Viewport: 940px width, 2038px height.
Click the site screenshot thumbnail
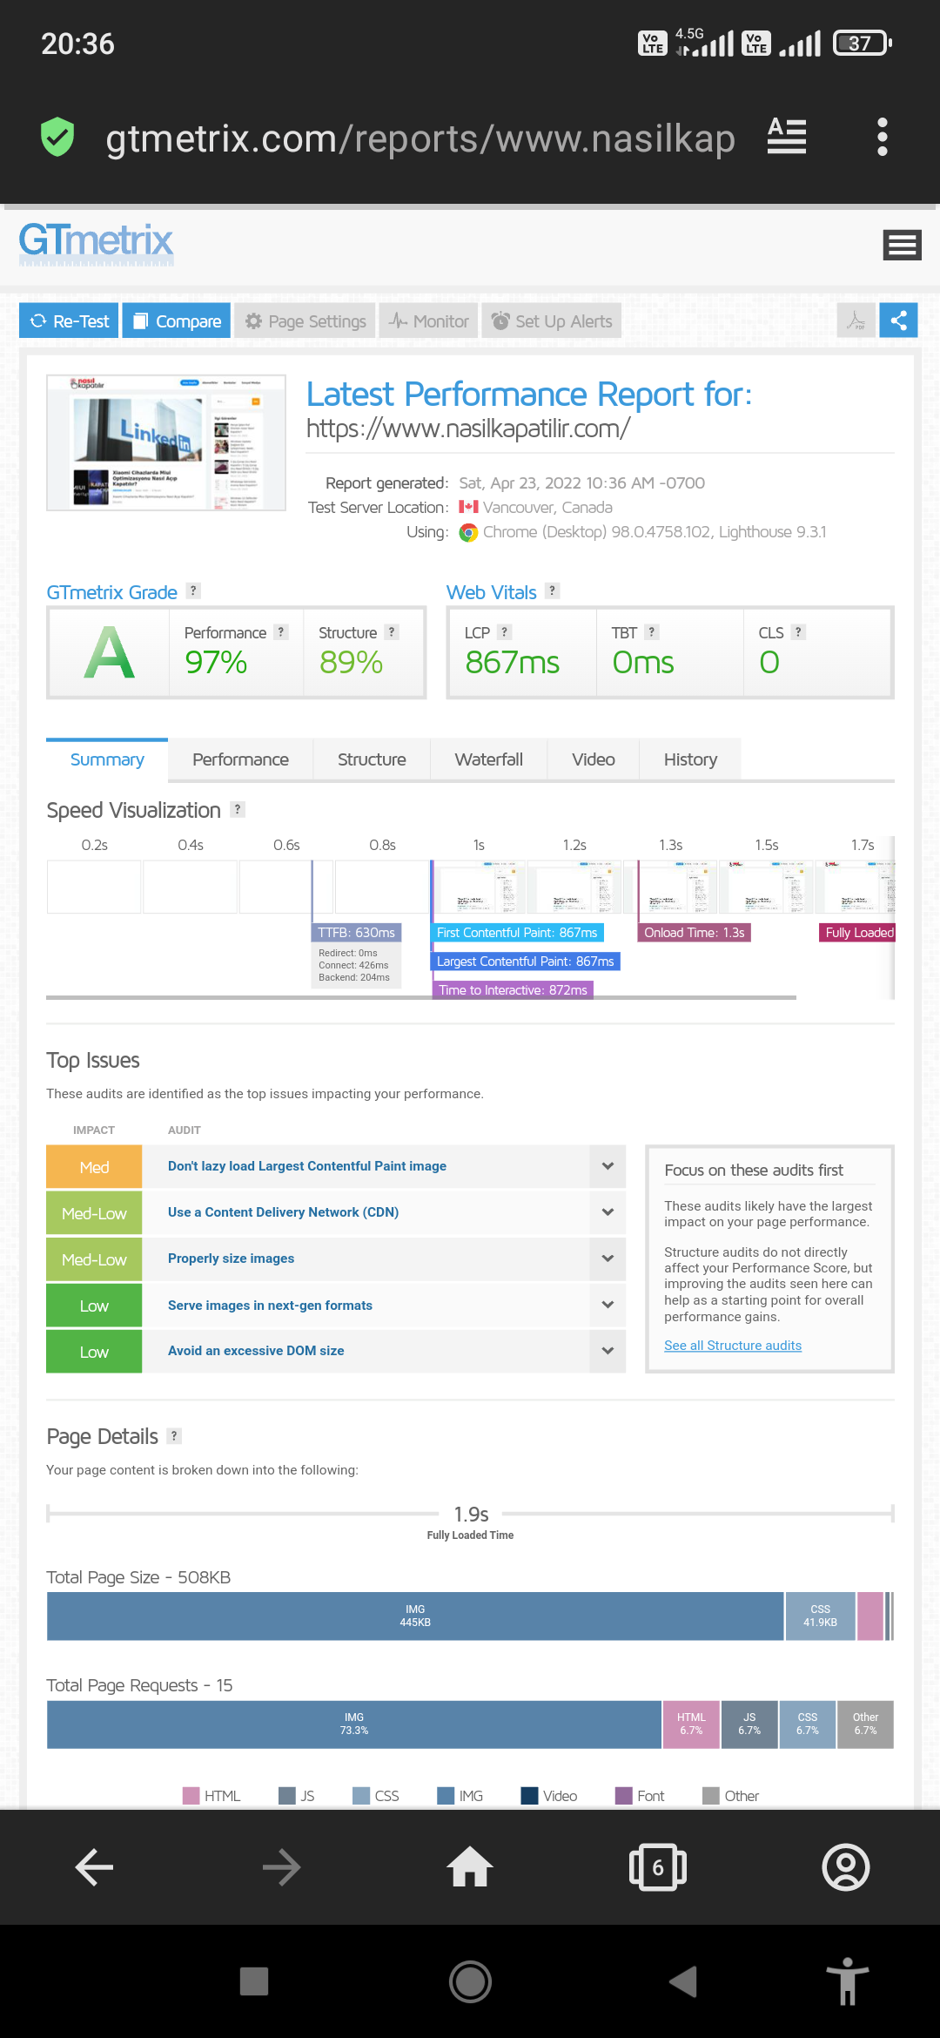point(166,442)
